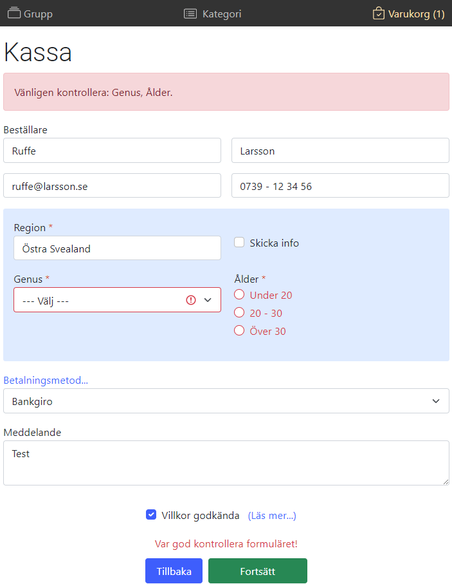Focus the last name field with Larsson
Viewport: 452px width, 584px height.
click(340, 151)
